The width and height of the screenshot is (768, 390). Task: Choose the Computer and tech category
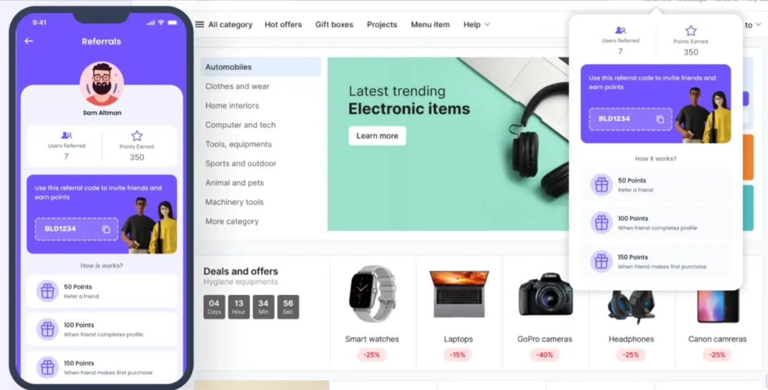point(241,125)
